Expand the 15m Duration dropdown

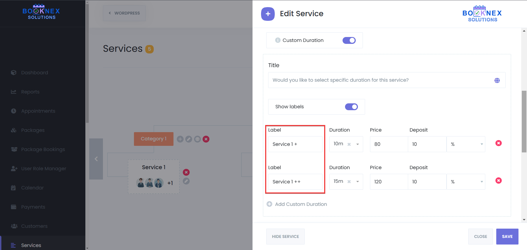click(357, 182)
